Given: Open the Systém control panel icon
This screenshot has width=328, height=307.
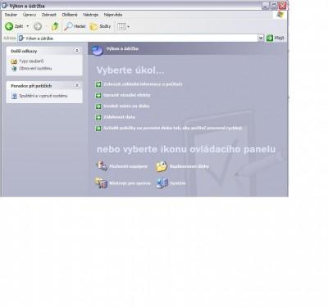Looking at the screenshot, I should (x=162, y=183).
